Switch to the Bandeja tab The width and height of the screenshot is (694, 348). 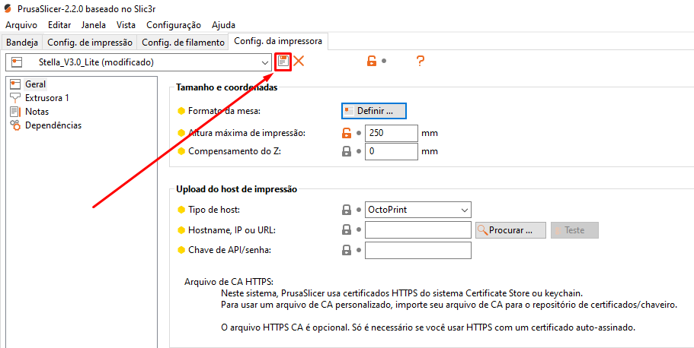pyautogui.click(x=22, y=43)
